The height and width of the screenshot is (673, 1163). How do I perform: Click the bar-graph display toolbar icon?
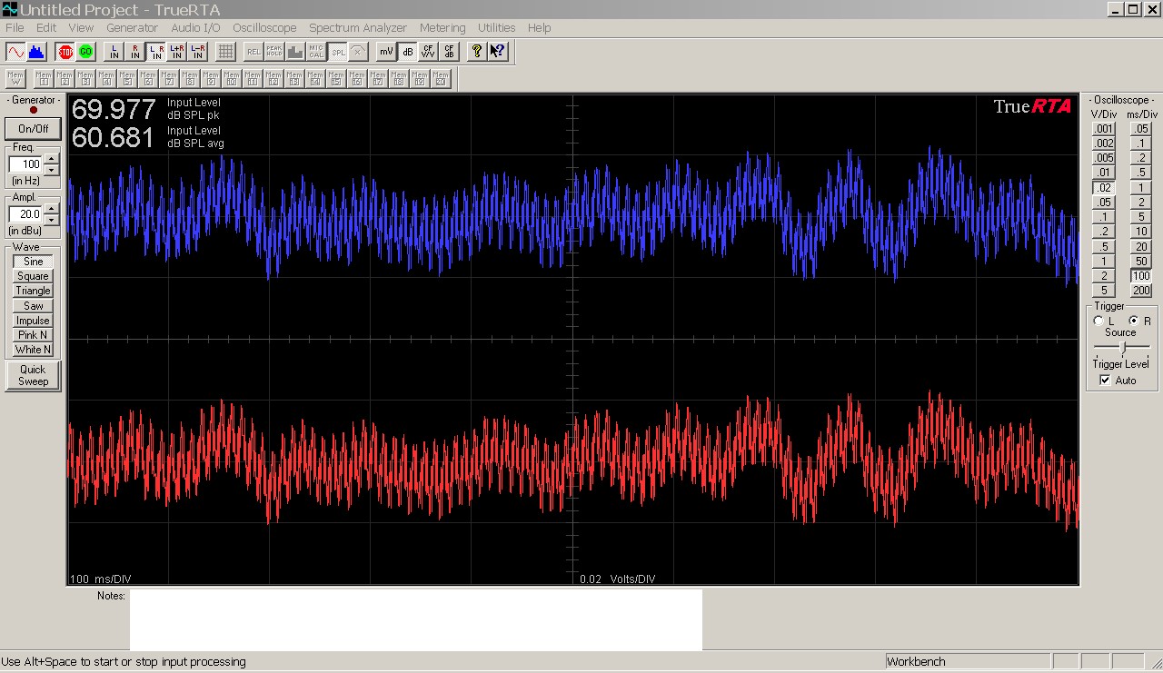pyautogui.click(x=295, y=52)
